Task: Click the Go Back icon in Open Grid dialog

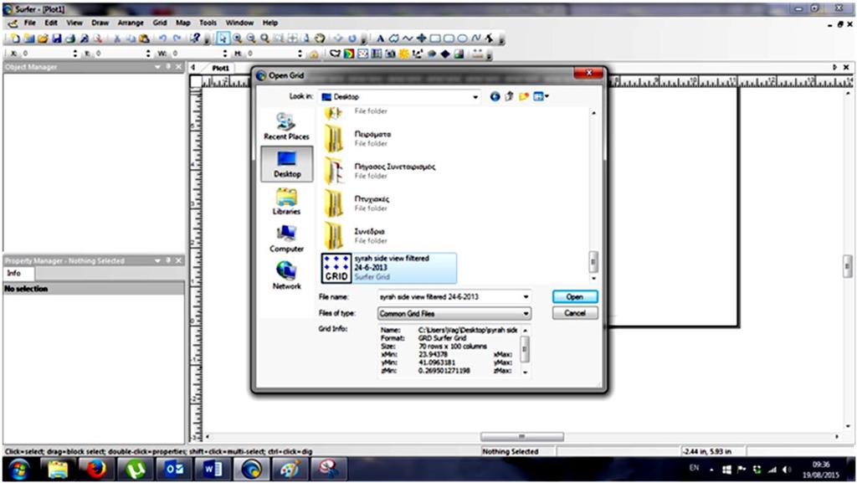Action: (495, 97)
